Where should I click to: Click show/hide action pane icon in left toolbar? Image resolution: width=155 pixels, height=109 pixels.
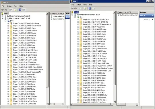point(24,10)
